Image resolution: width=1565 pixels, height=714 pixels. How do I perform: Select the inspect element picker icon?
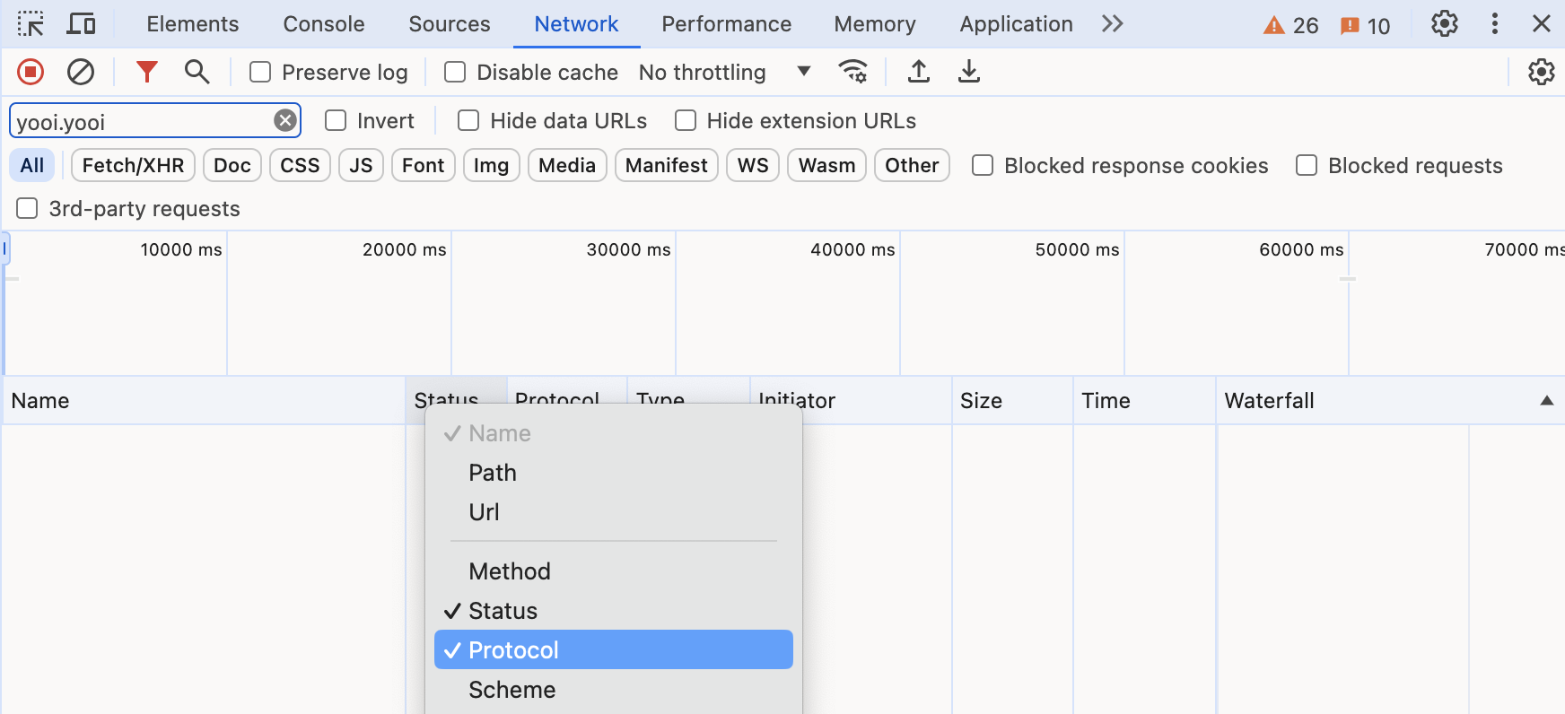(x=31, y=24)
